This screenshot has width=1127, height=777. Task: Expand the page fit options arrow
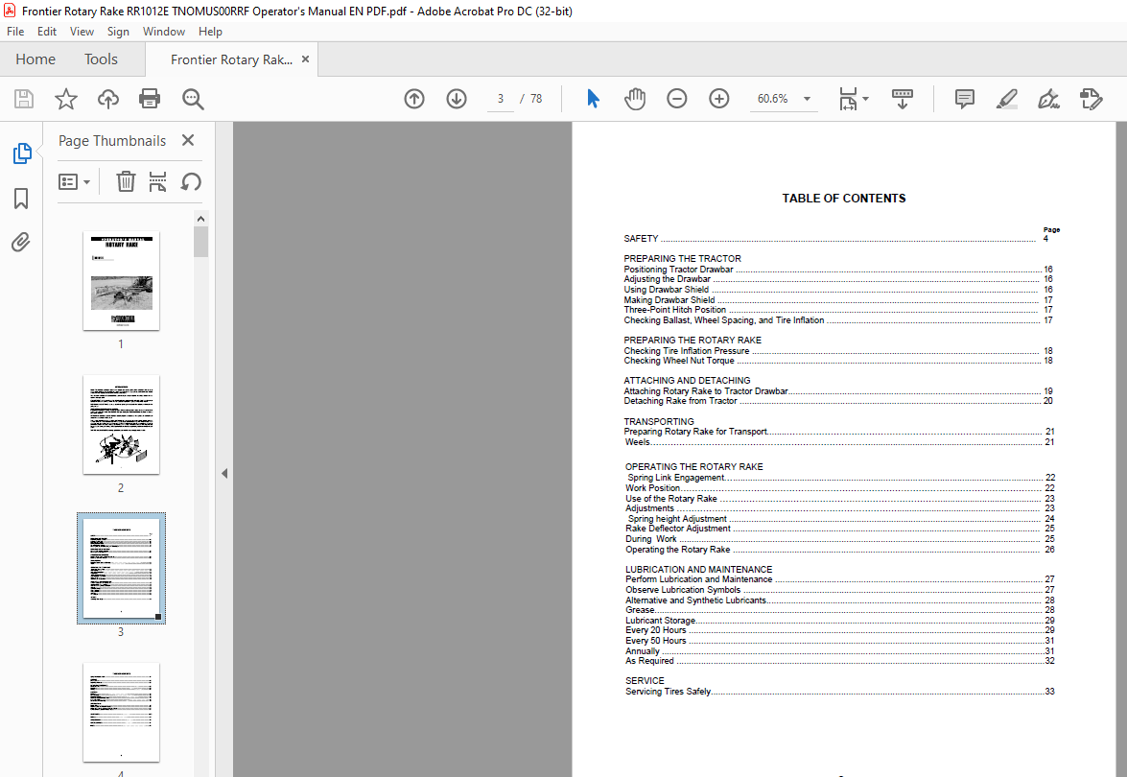pyautogui.click(x=865, y=99)
